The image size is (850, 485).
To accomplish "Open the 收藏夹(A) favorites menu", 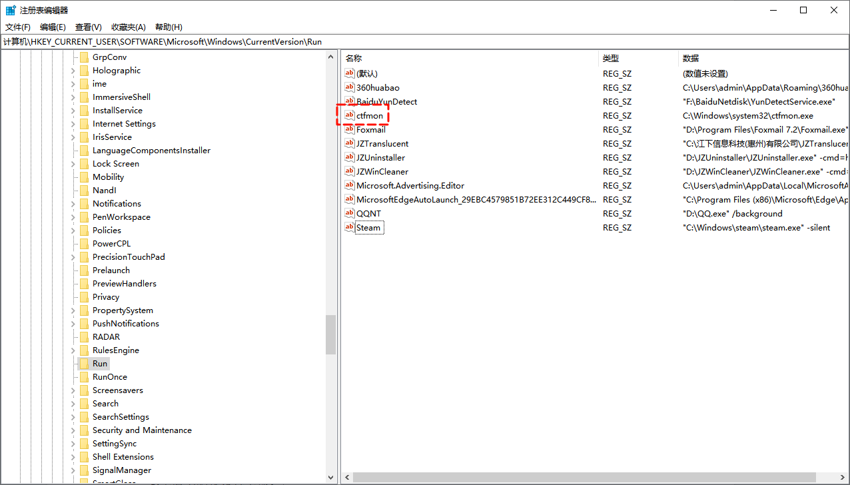I will click(128, 27).
